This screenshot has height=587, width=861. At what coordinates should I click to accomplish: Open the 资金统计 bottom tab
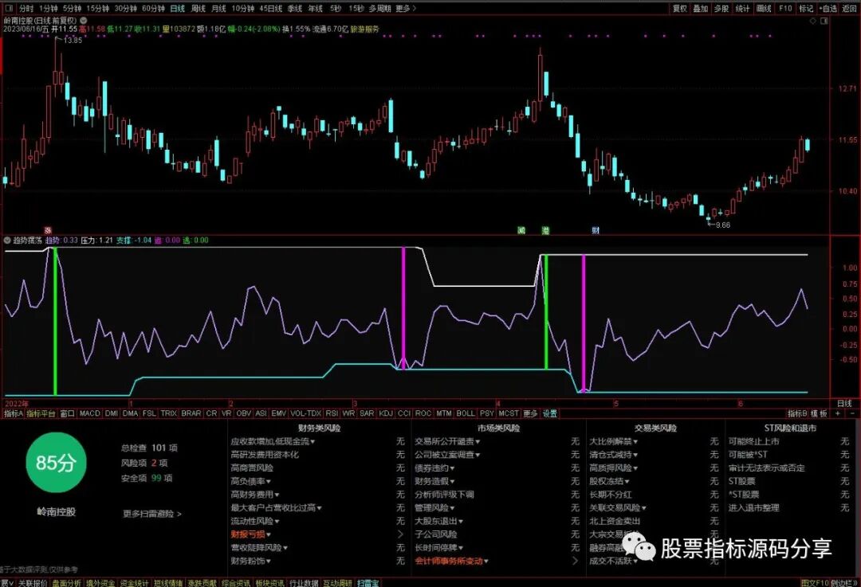click(x=134, y=582)
